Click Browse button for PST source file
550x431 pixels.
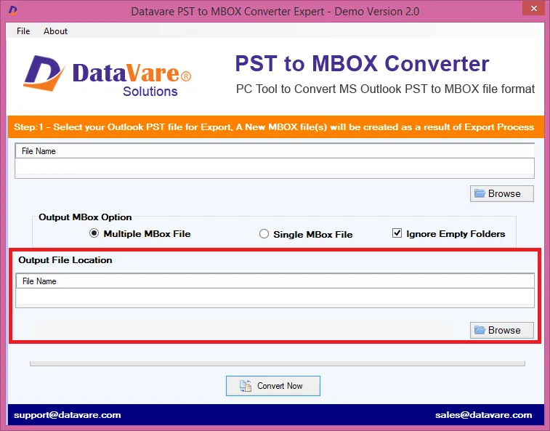click(x=501, y=194)
